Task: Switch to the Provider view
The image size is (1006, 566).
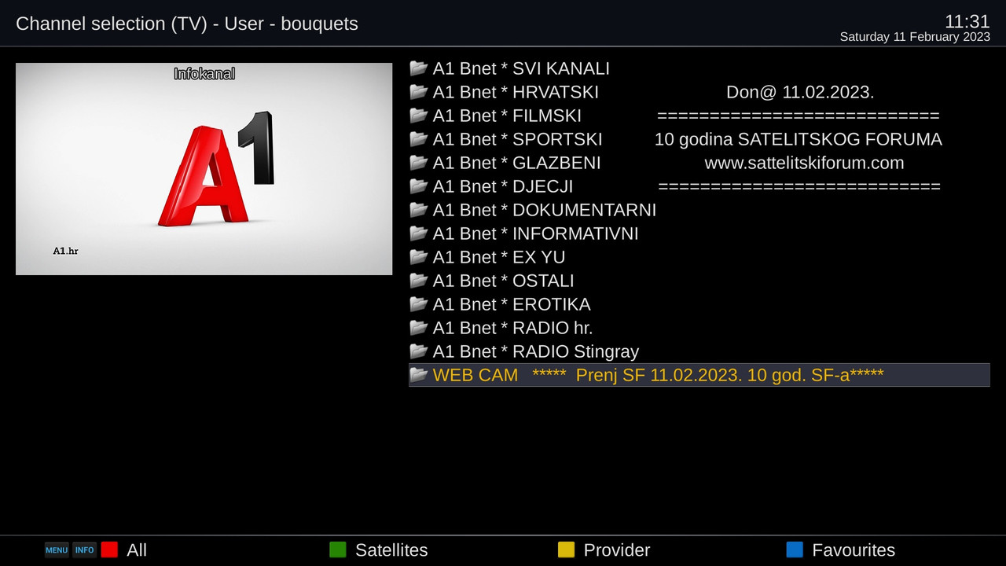Action: pos(617,550)
